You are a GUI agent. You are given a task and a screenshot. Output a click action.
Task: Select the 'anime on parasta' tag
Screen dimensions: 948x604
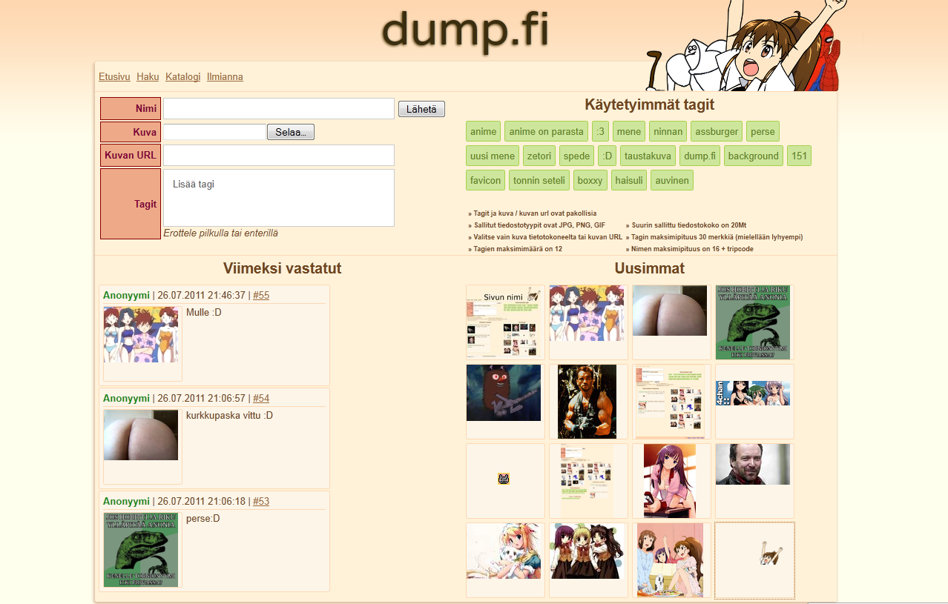click(x=546, y=132)
